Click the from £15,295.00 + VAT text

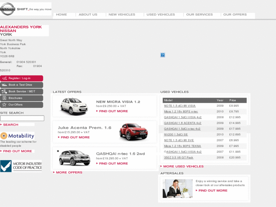(x=74, y=132)
